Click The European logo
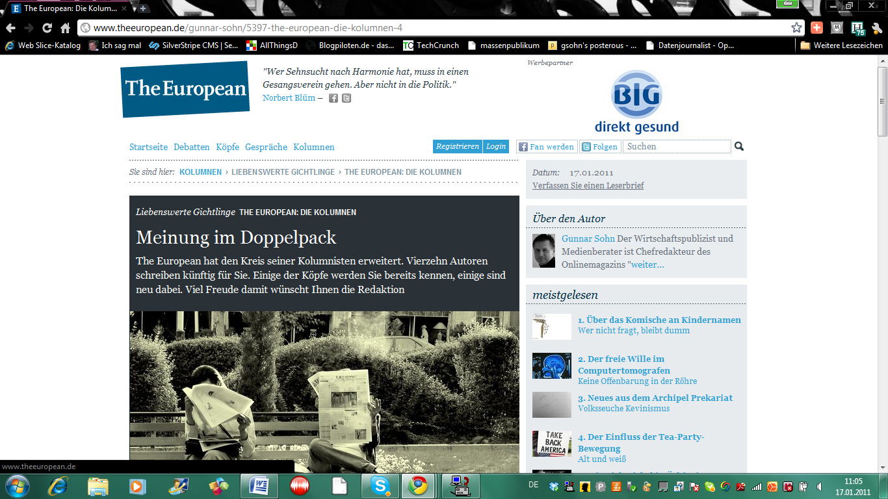The width and height of the screenshot is (888, 499). tap(185, 89)
